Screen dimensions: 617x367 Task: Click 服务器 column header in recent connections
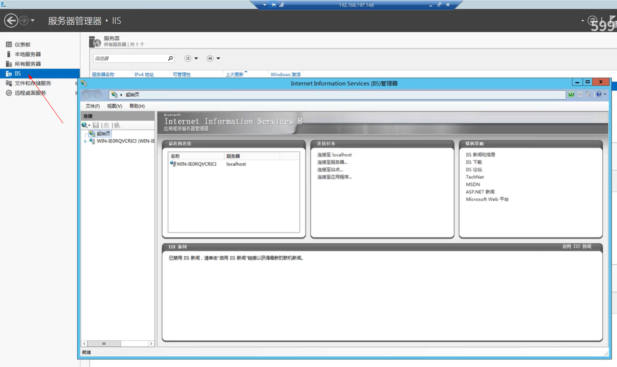[x=252, y=156]
